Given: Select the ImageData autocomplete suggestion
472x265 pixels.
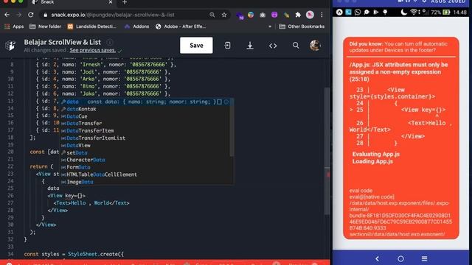Looking at the screenshot, I should (146, 182).
